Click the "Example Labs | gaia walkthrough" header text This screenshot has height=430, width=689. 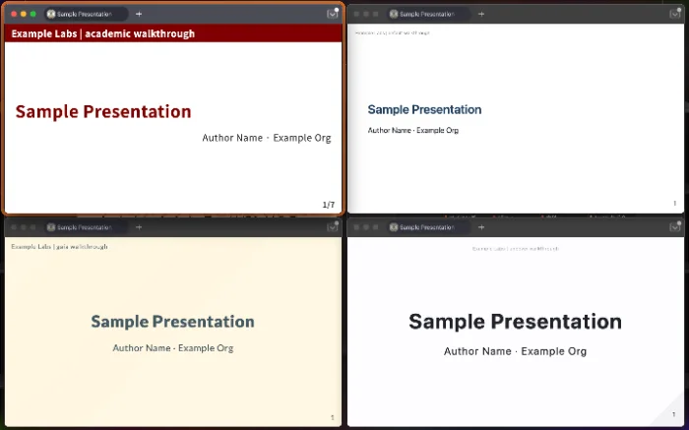[59, 246]
